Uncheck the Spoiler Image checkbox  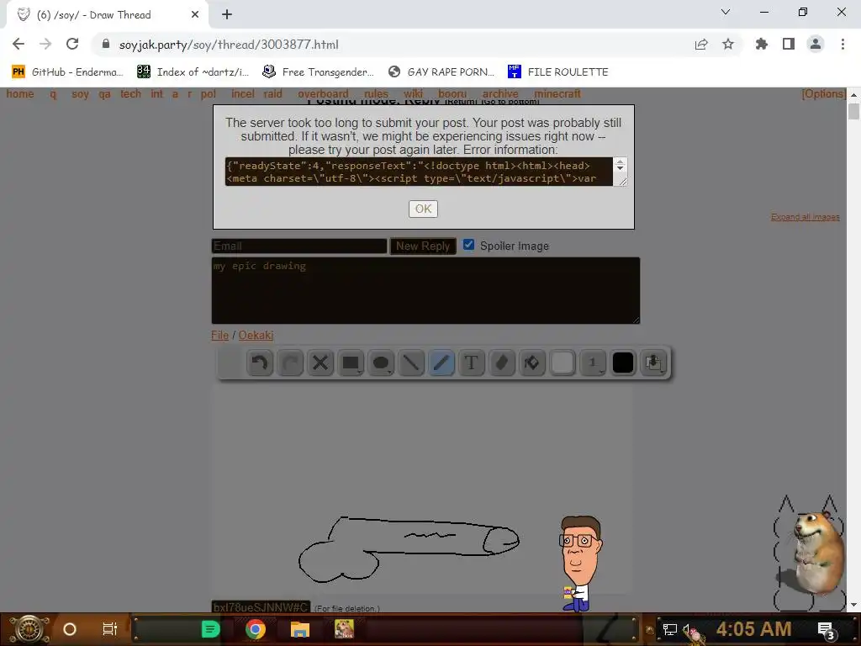point(468,245)
